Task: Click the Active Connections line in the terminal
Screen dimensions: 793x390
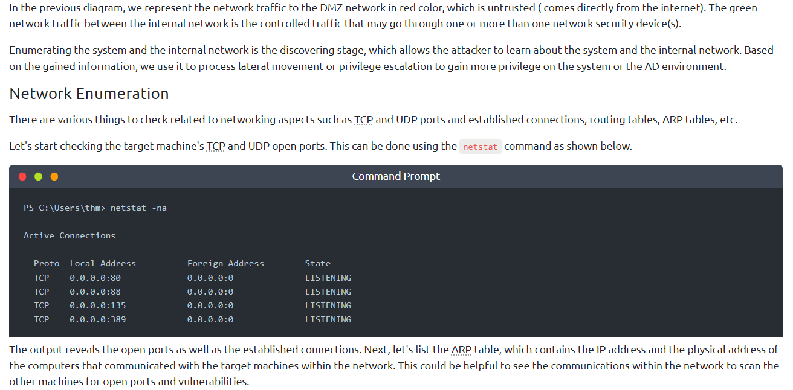Action: (70, 235)
